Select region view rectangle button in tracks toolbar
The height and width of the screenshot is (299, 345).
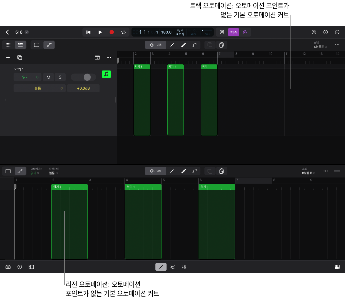click(37, 45)
